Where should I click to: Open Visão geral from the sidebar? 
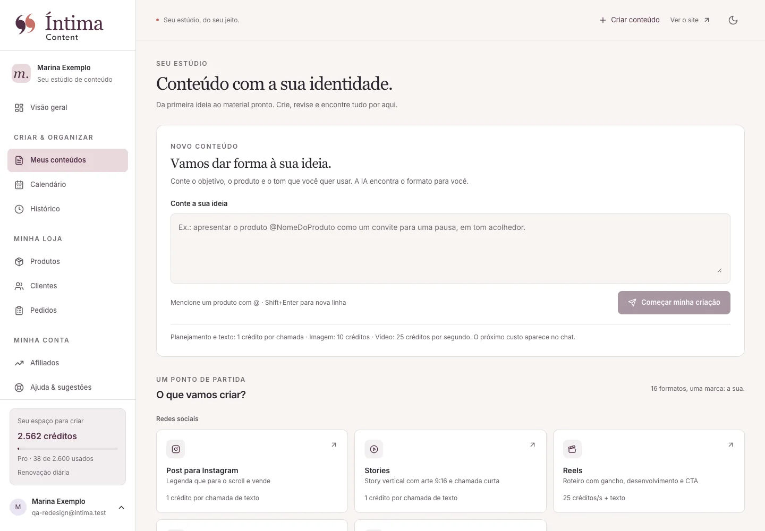coord(67,108)
